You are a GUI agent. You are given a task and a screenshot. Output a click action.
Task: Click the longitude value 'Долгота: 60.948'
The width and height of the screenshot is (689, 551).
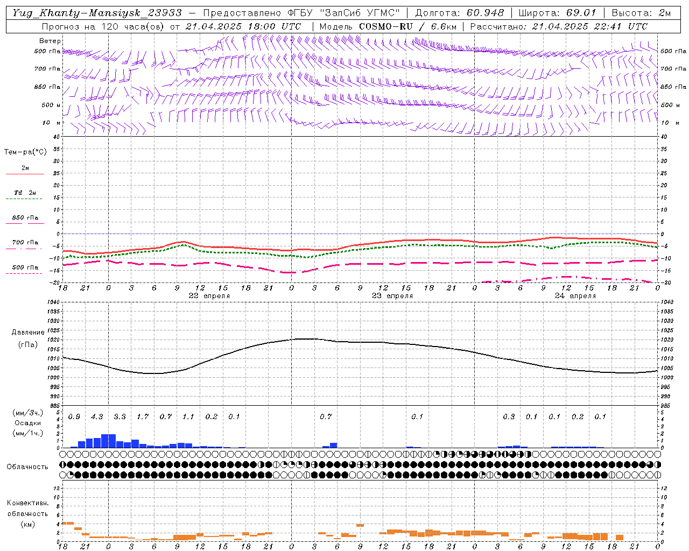coord(460,13)
